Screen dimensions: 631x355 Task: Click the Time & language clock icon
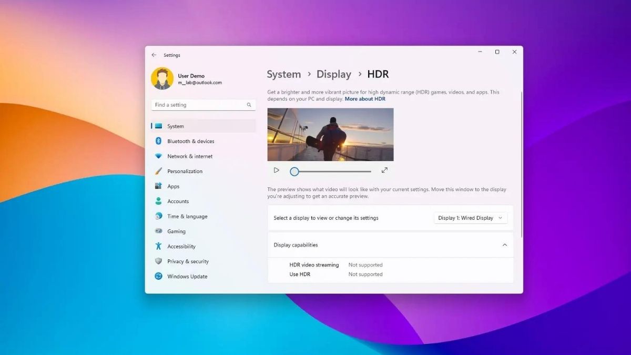click(x=159, y=216)
